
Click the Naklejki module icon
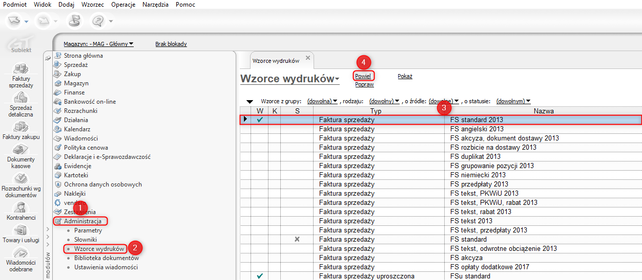[x=57, y=194]
